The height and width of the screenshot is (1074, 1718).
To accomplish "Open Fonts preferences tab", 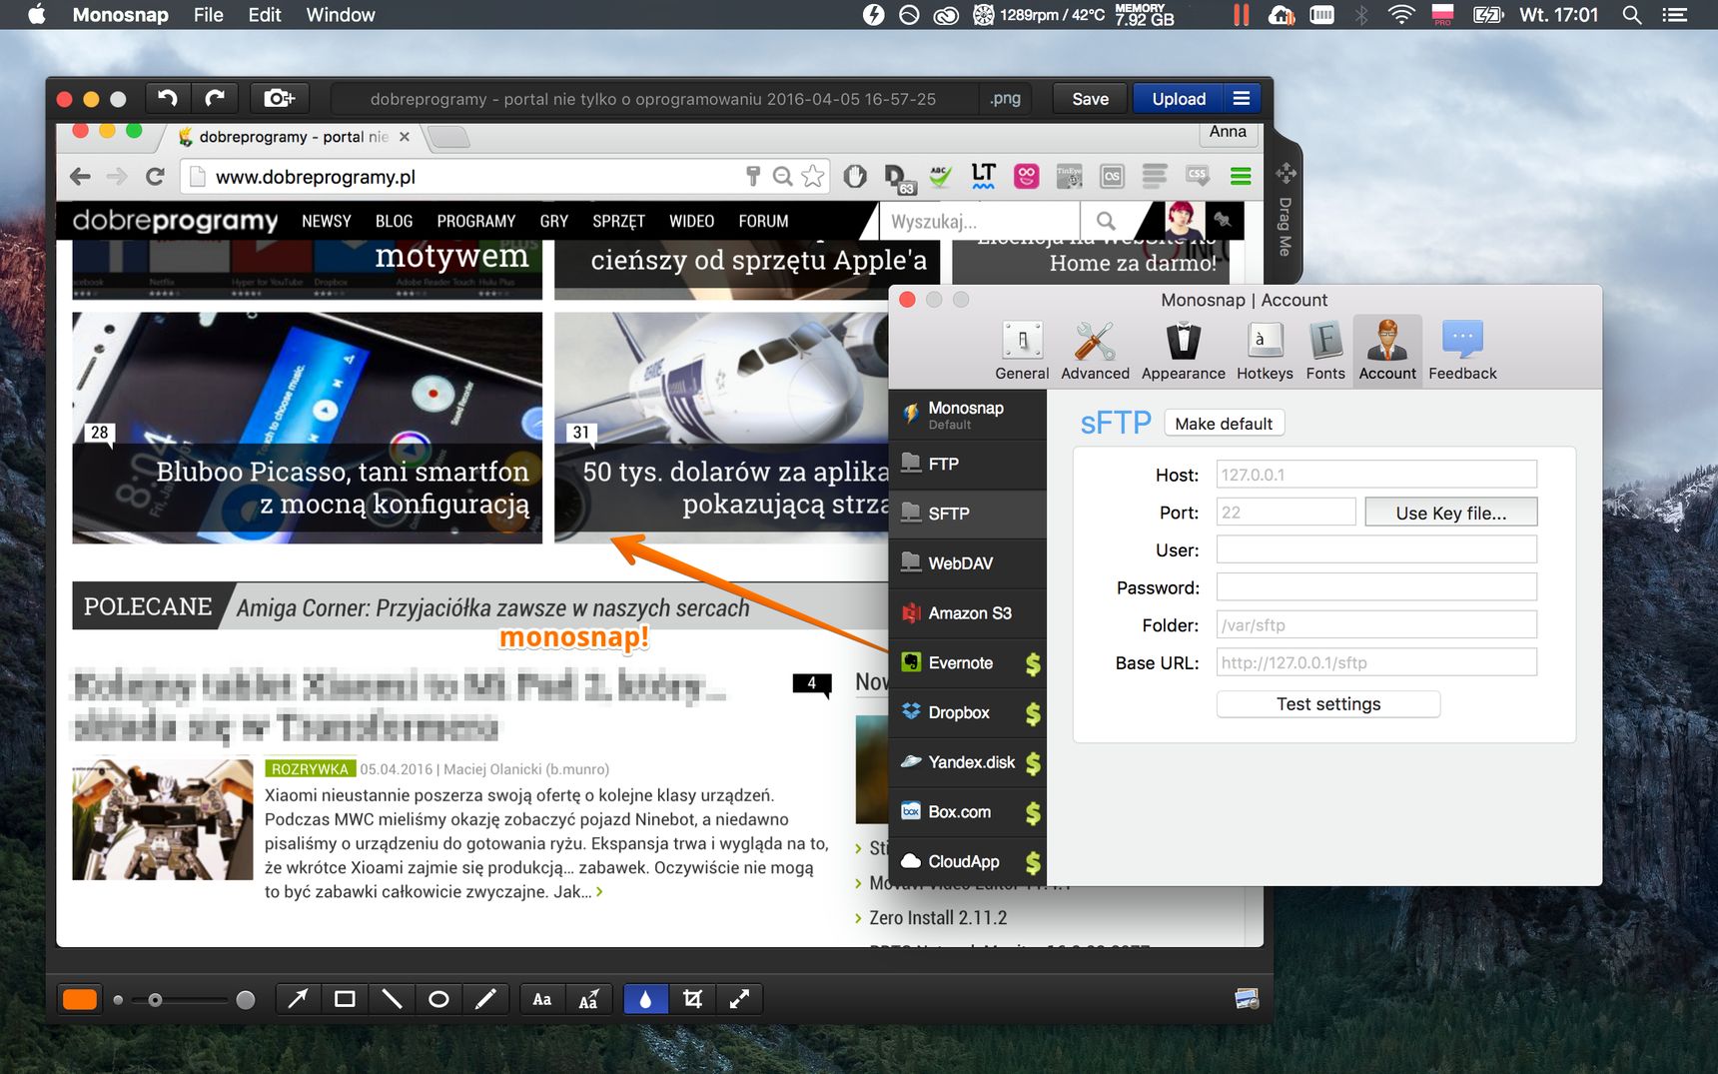I will click(x=1325, y=351).
